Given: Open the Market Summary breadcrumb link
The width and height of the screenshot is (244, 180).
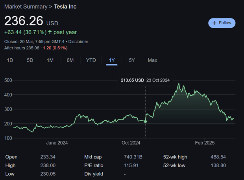Looking at the screenshot, I should tap(26, 7).
